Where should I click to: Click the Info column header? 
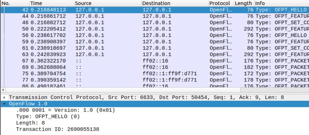coord(281,3)
